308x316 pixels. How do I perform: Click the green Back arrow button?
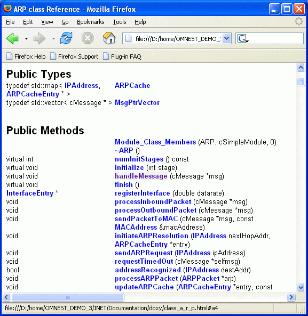click(12, 38)
